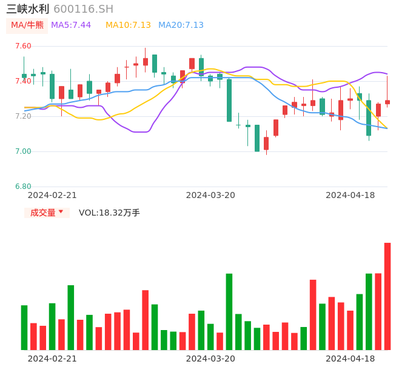Click the tallest red volume bar at far right
This screenshot has width=416, height=367.
pos(387,296)
